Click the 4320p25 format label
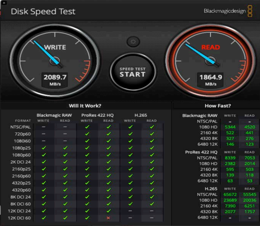This screenshot has width=260, height=226. (x=21, y=183)
